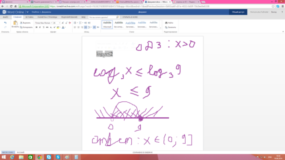Click the Общий доступ button
Screen dimensions: 285x160
pos(238,12)
